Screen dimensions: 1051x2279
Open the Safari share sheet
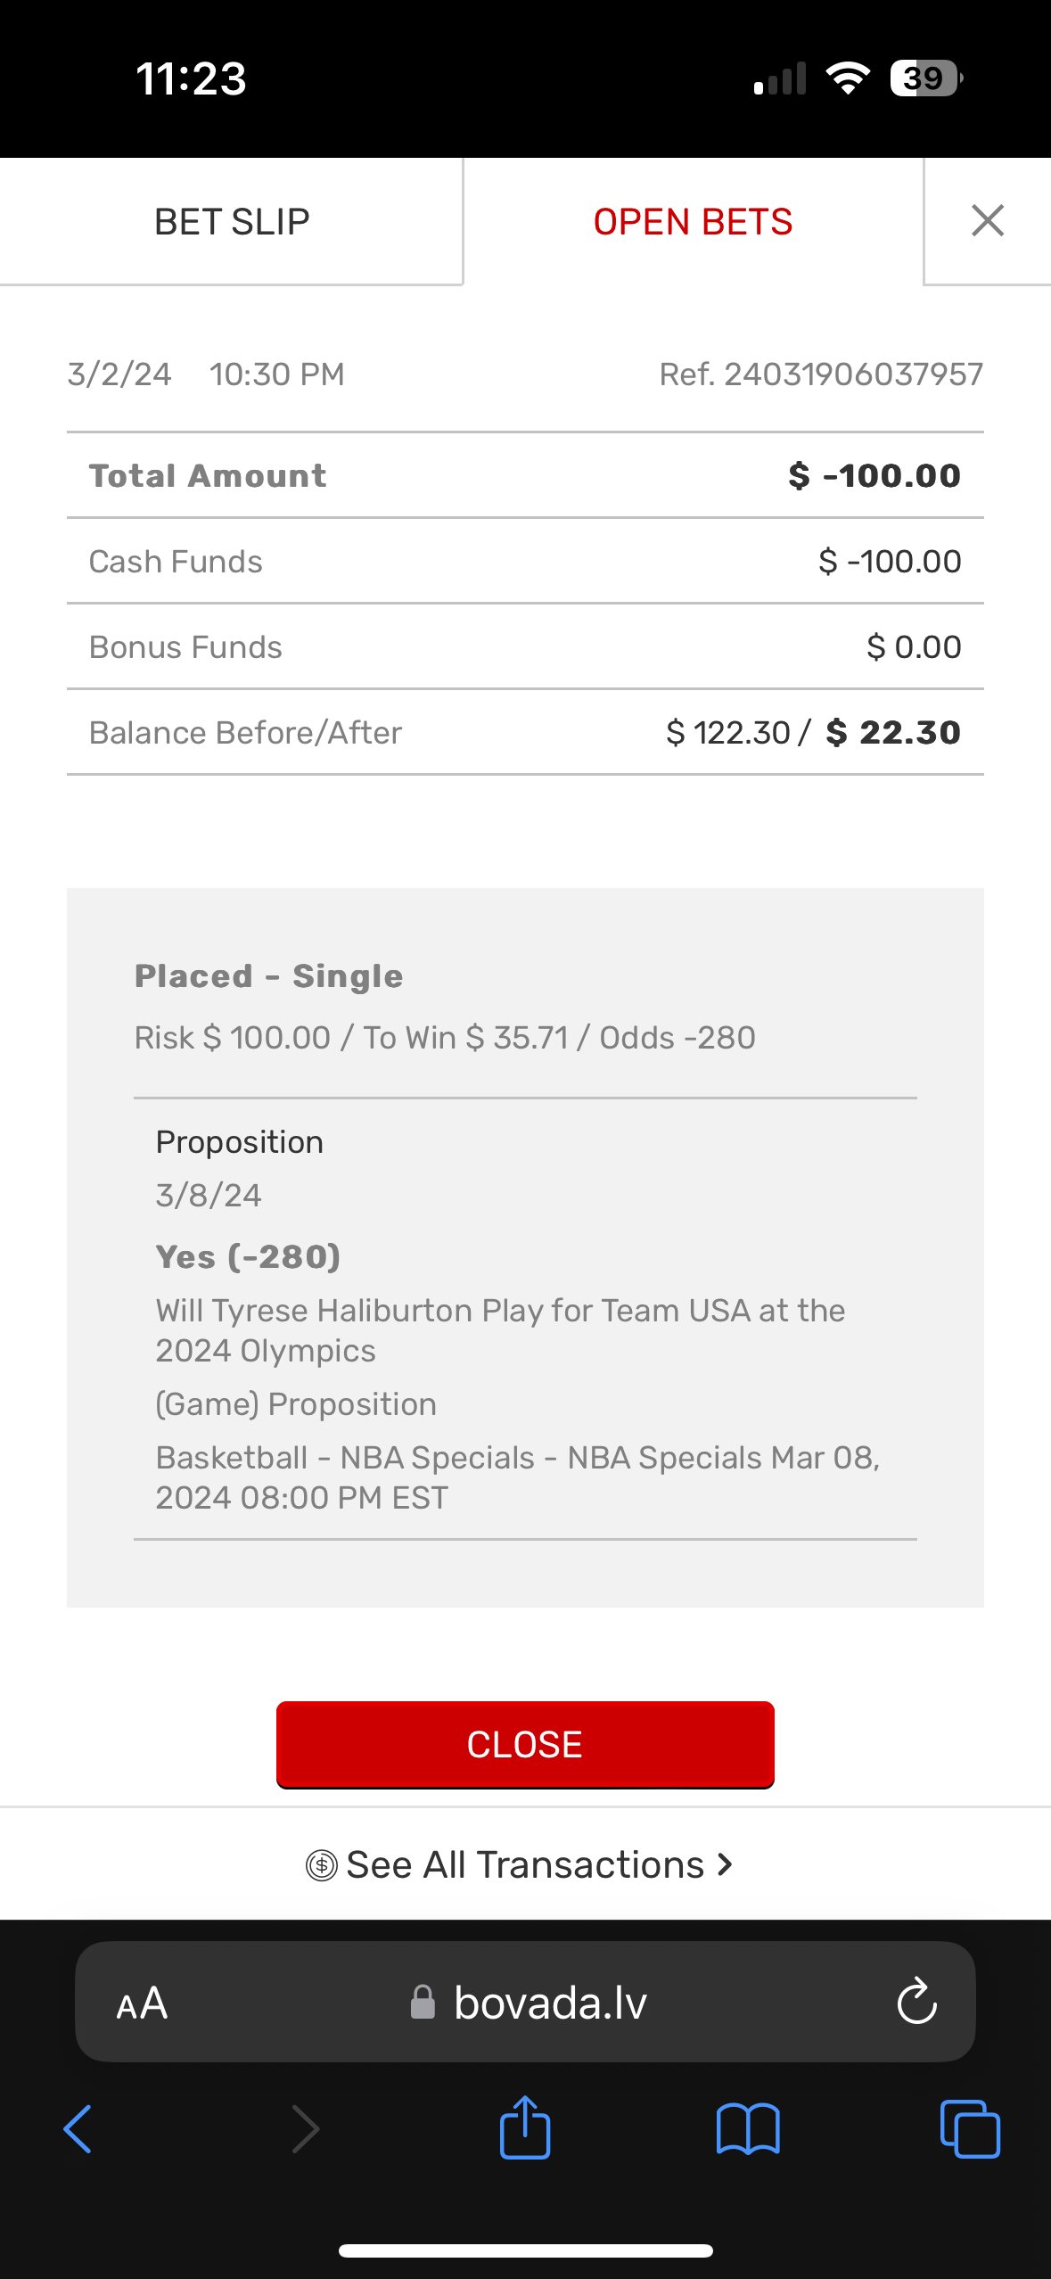point(525,2127)
